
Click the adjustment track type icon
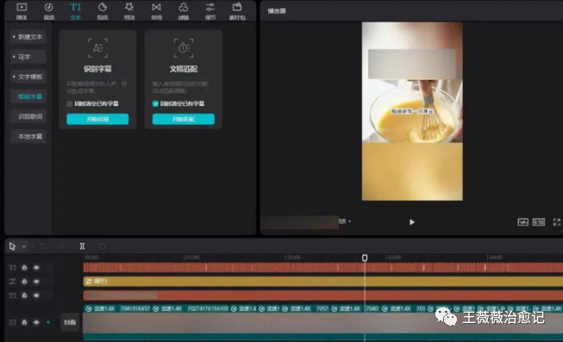[x=12, y=282]
